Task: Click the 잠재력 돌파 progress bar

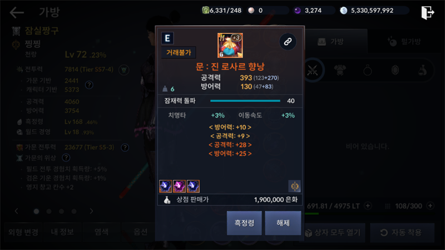Action: click(245, 101)
